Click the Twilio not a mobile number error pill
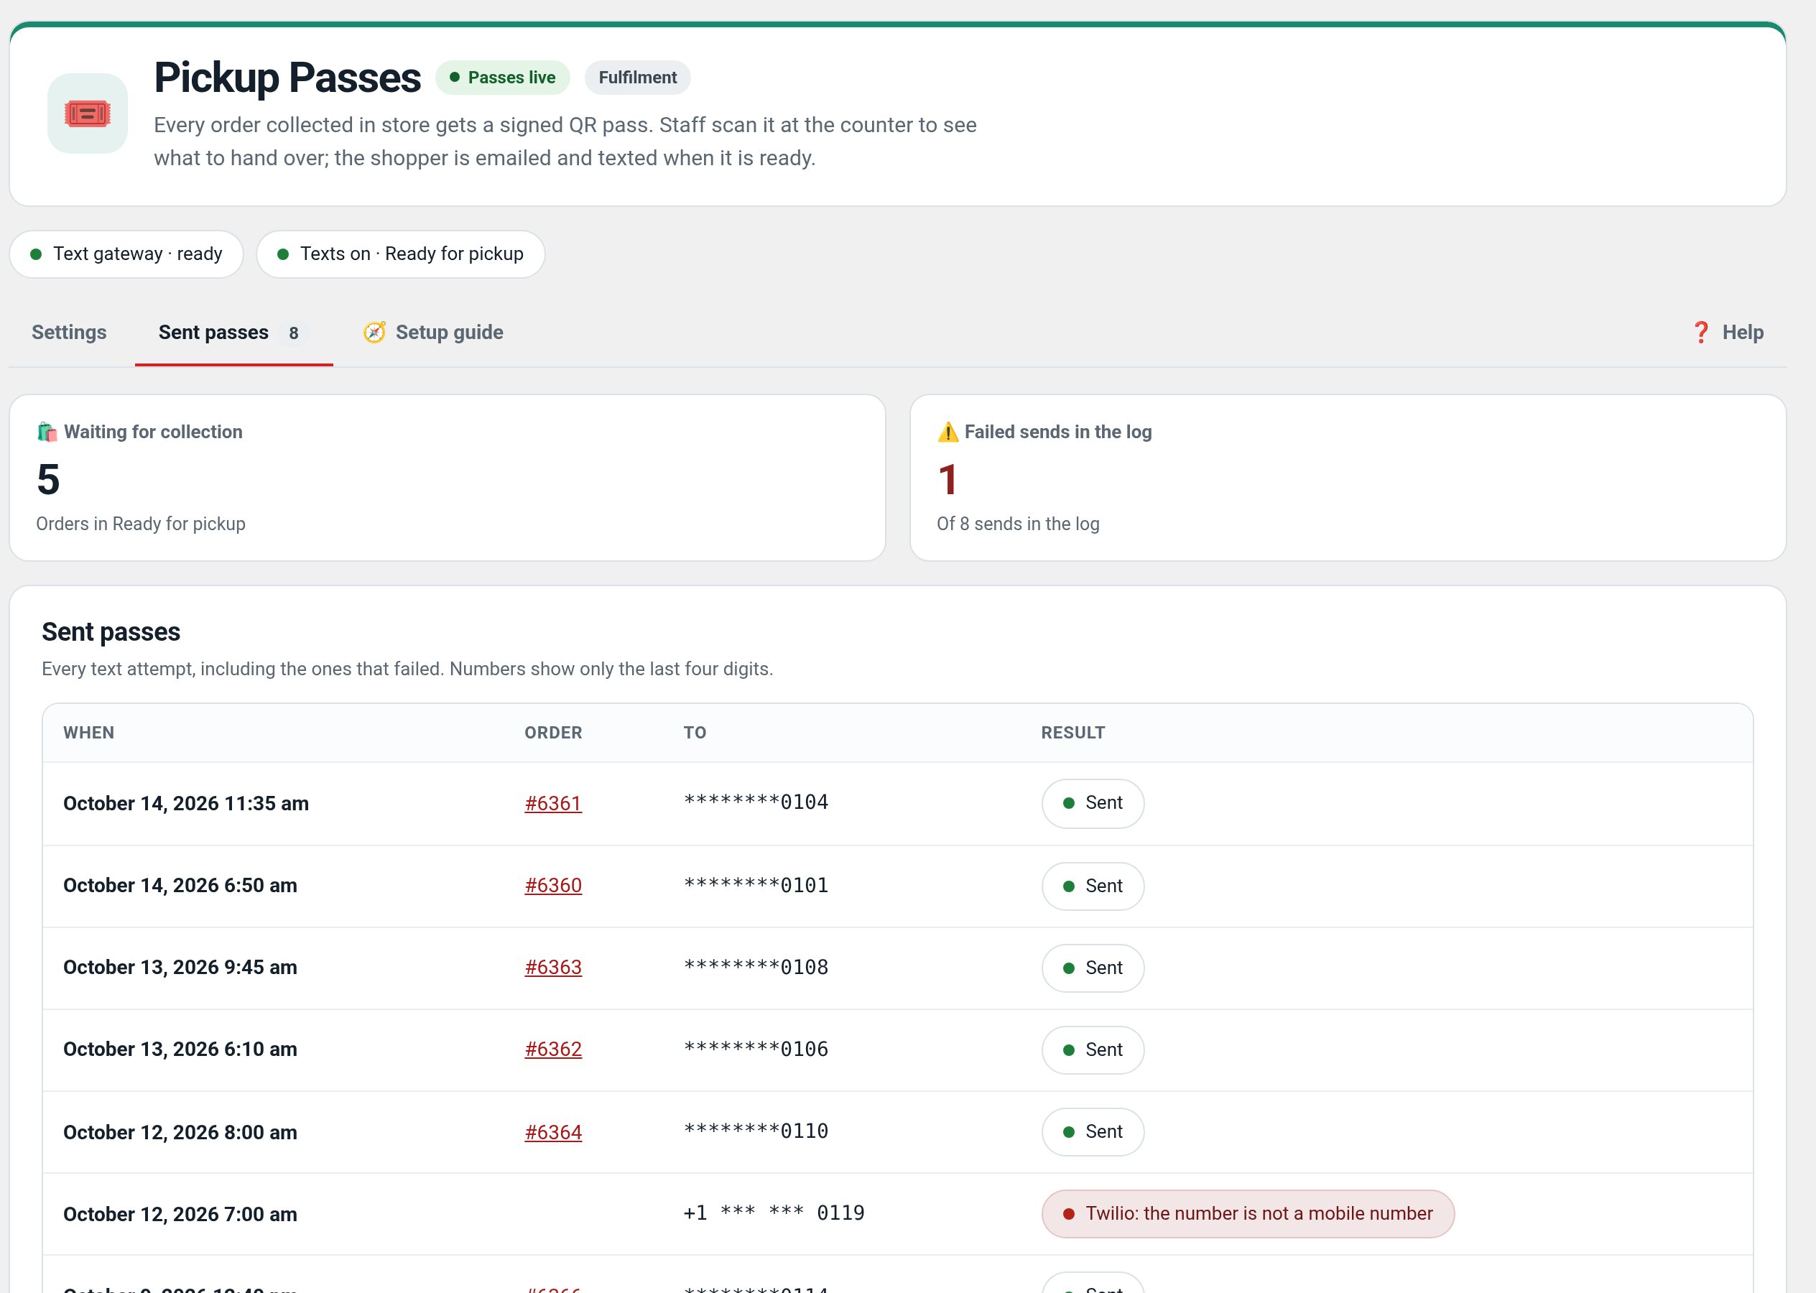 coord(1248,1213)
